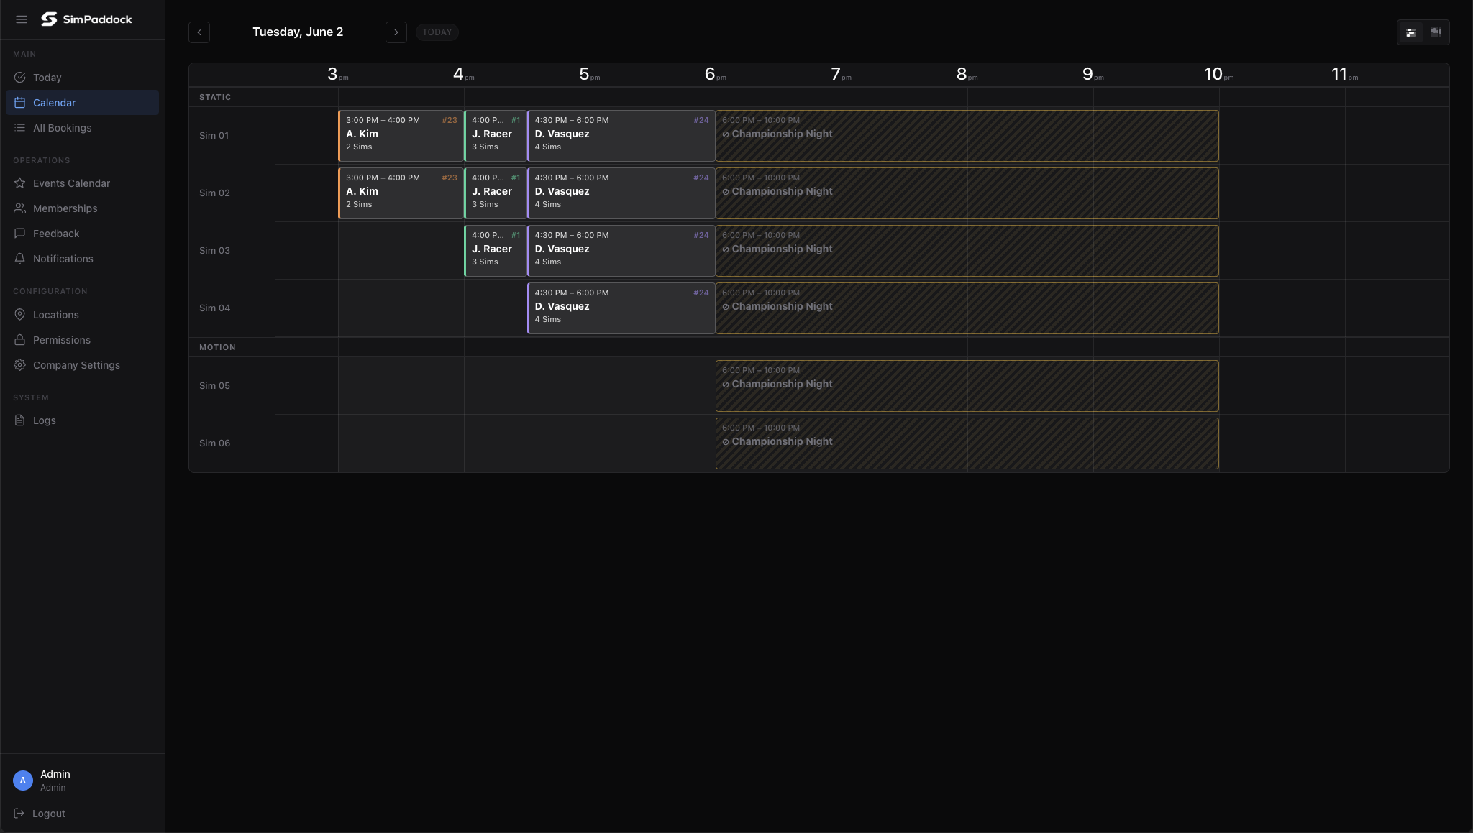Click the Tuesday, June 2 date heading
This screenshot has width=1473, height=833.
click(x=298, y=32)
